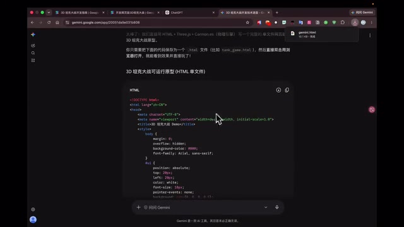Screen dimensions: 404x227
Task: Open the extensions puzzle icon
Action: (x=342, y=23)
